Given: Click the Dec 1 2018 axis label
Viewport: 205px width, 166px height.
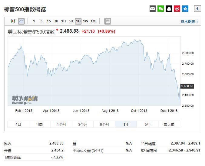Looking at the screenshot, I should click(169, 111).
